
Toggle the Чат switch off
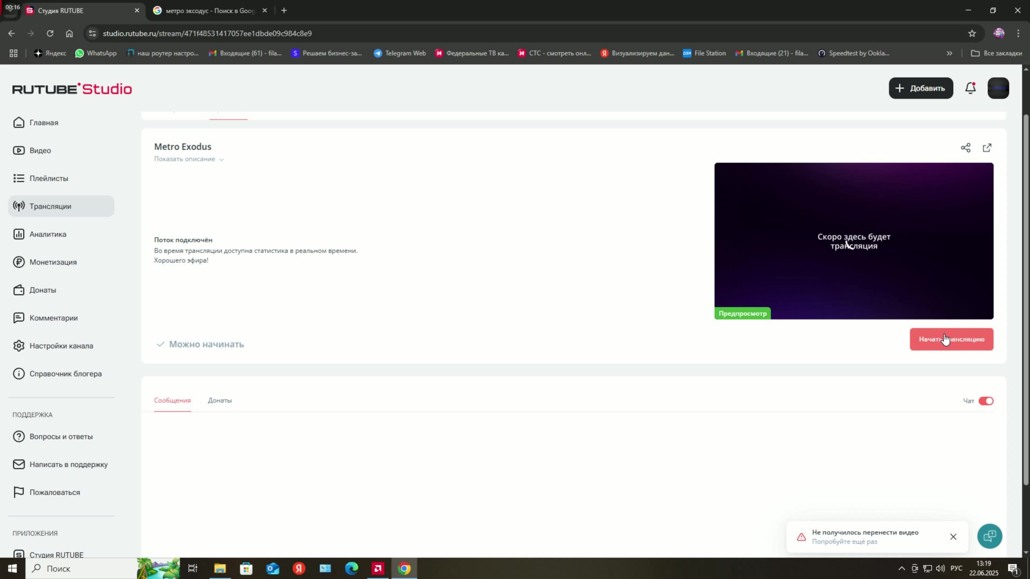tap(985, 401)
